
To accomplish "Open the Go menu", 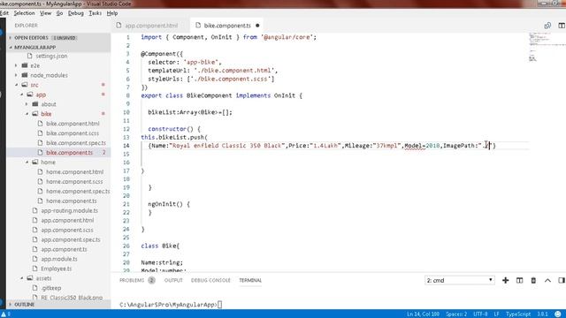I will pos(59,13).
